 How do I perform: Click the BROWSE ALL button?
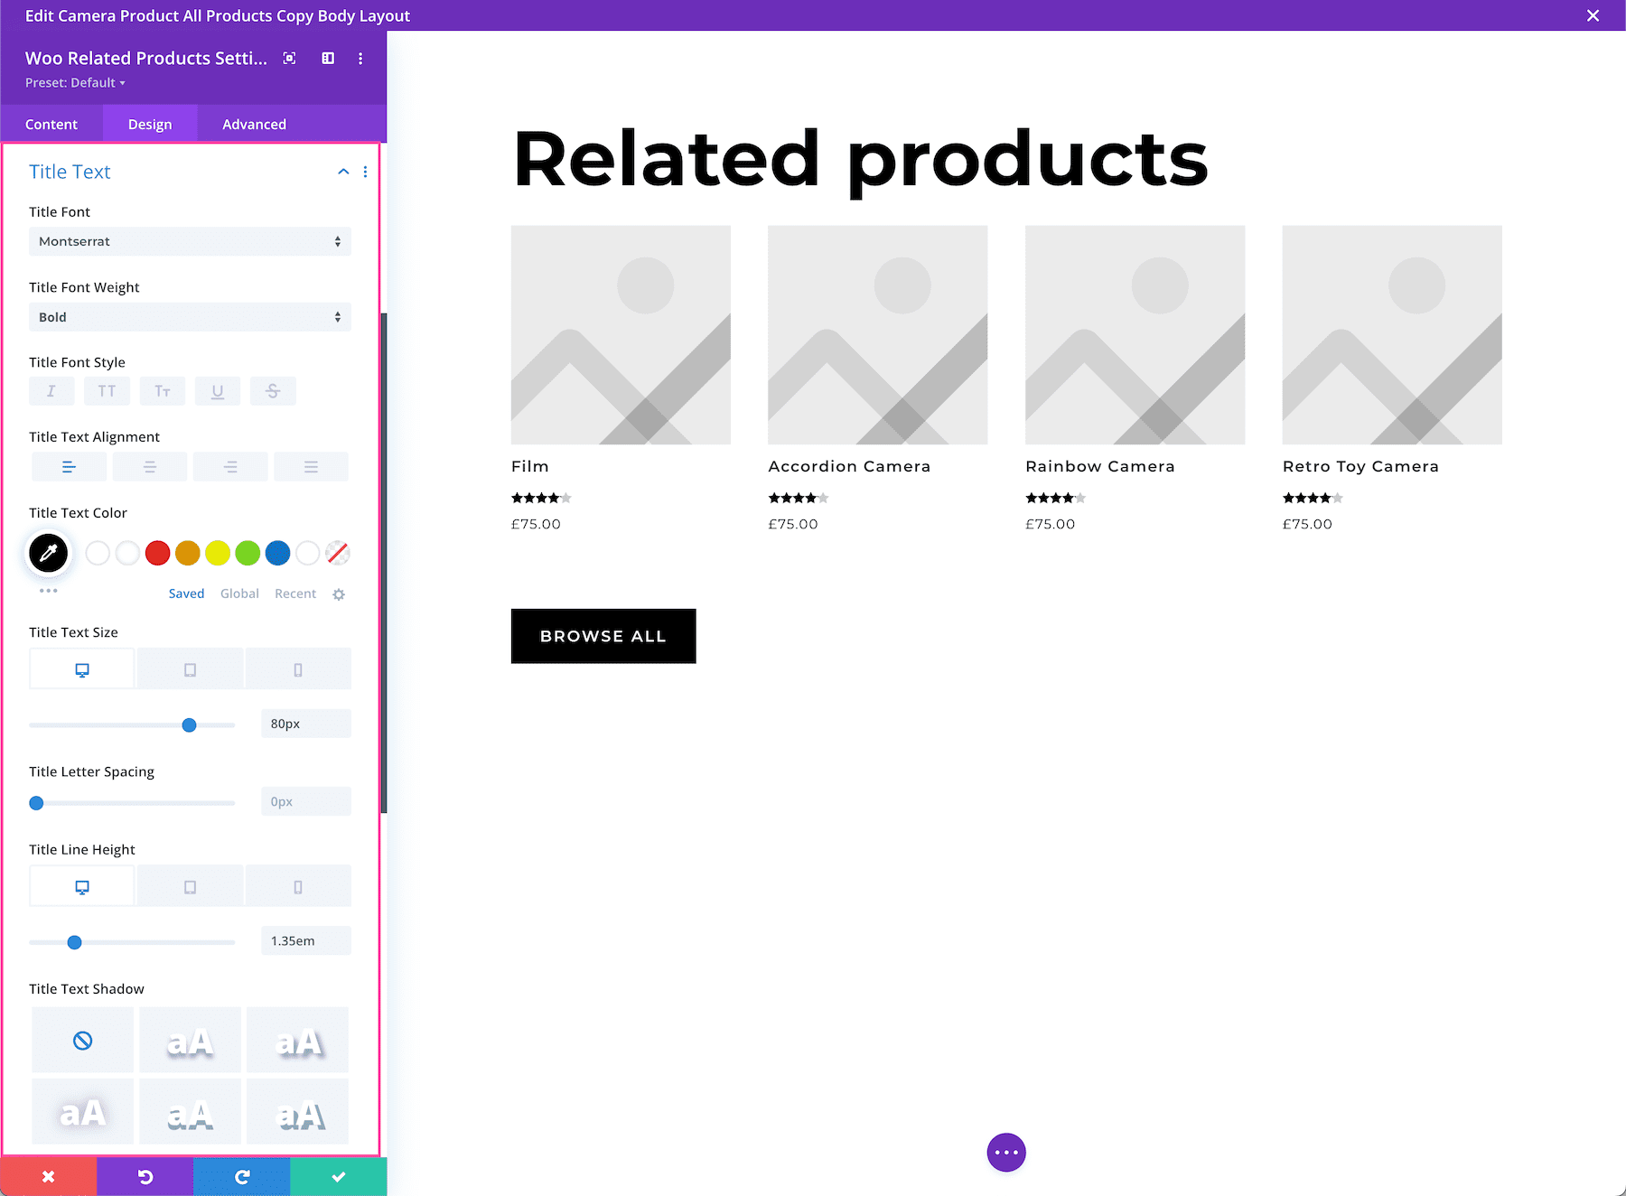click(x=603, y=636)
